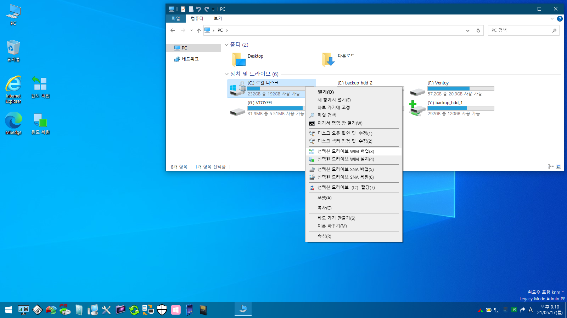
Task: Select the (C:) 로컬 디스크 drive icon
Action: (238, 88)
